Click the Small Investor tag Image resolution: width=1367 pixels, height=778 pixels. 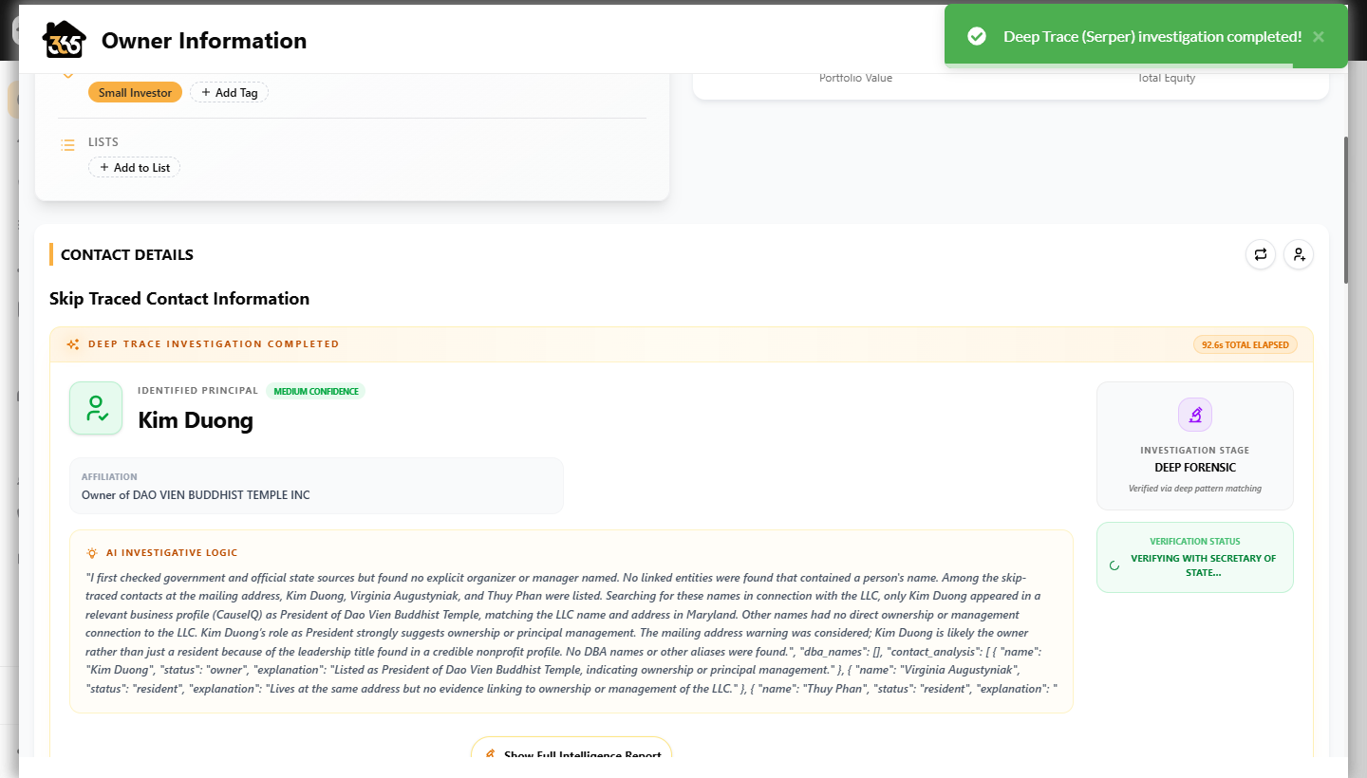pyautogui.click(x=135, y=92)
